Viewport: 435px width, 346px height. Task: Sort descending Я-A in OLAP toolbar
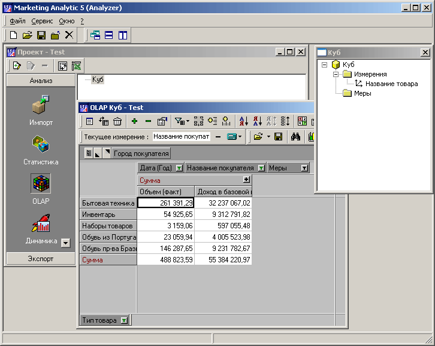point(257,121)
